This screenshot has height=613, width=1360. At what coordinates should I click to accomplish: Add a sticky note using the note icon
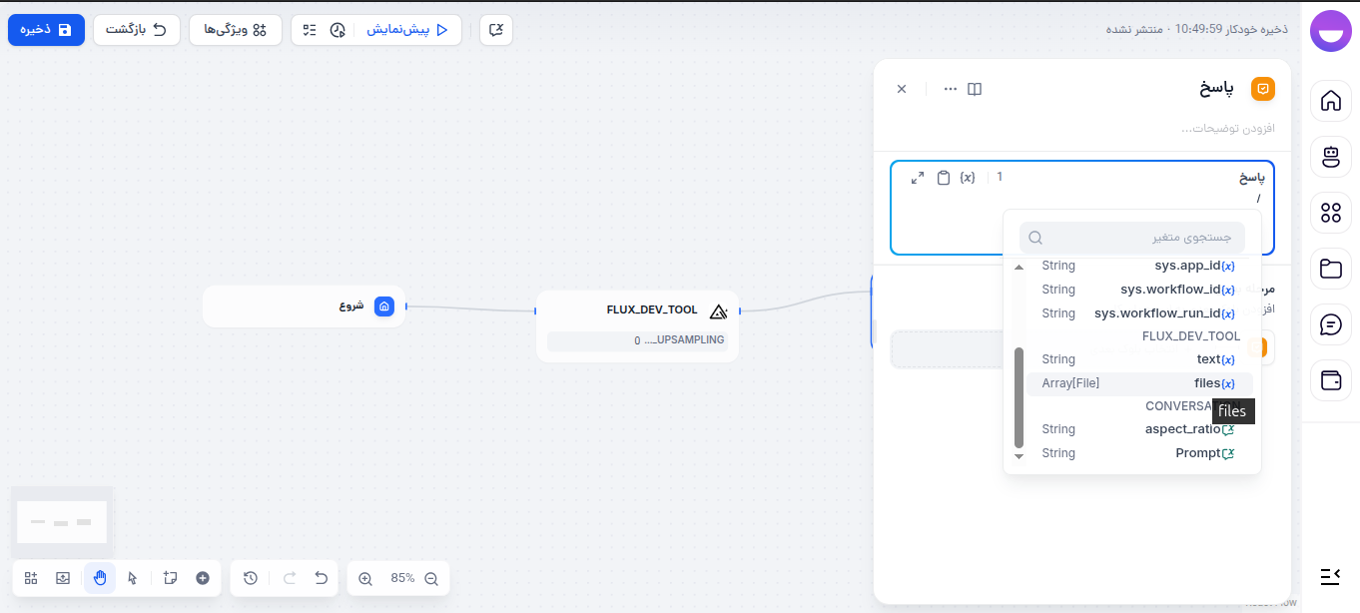point(171,578)
